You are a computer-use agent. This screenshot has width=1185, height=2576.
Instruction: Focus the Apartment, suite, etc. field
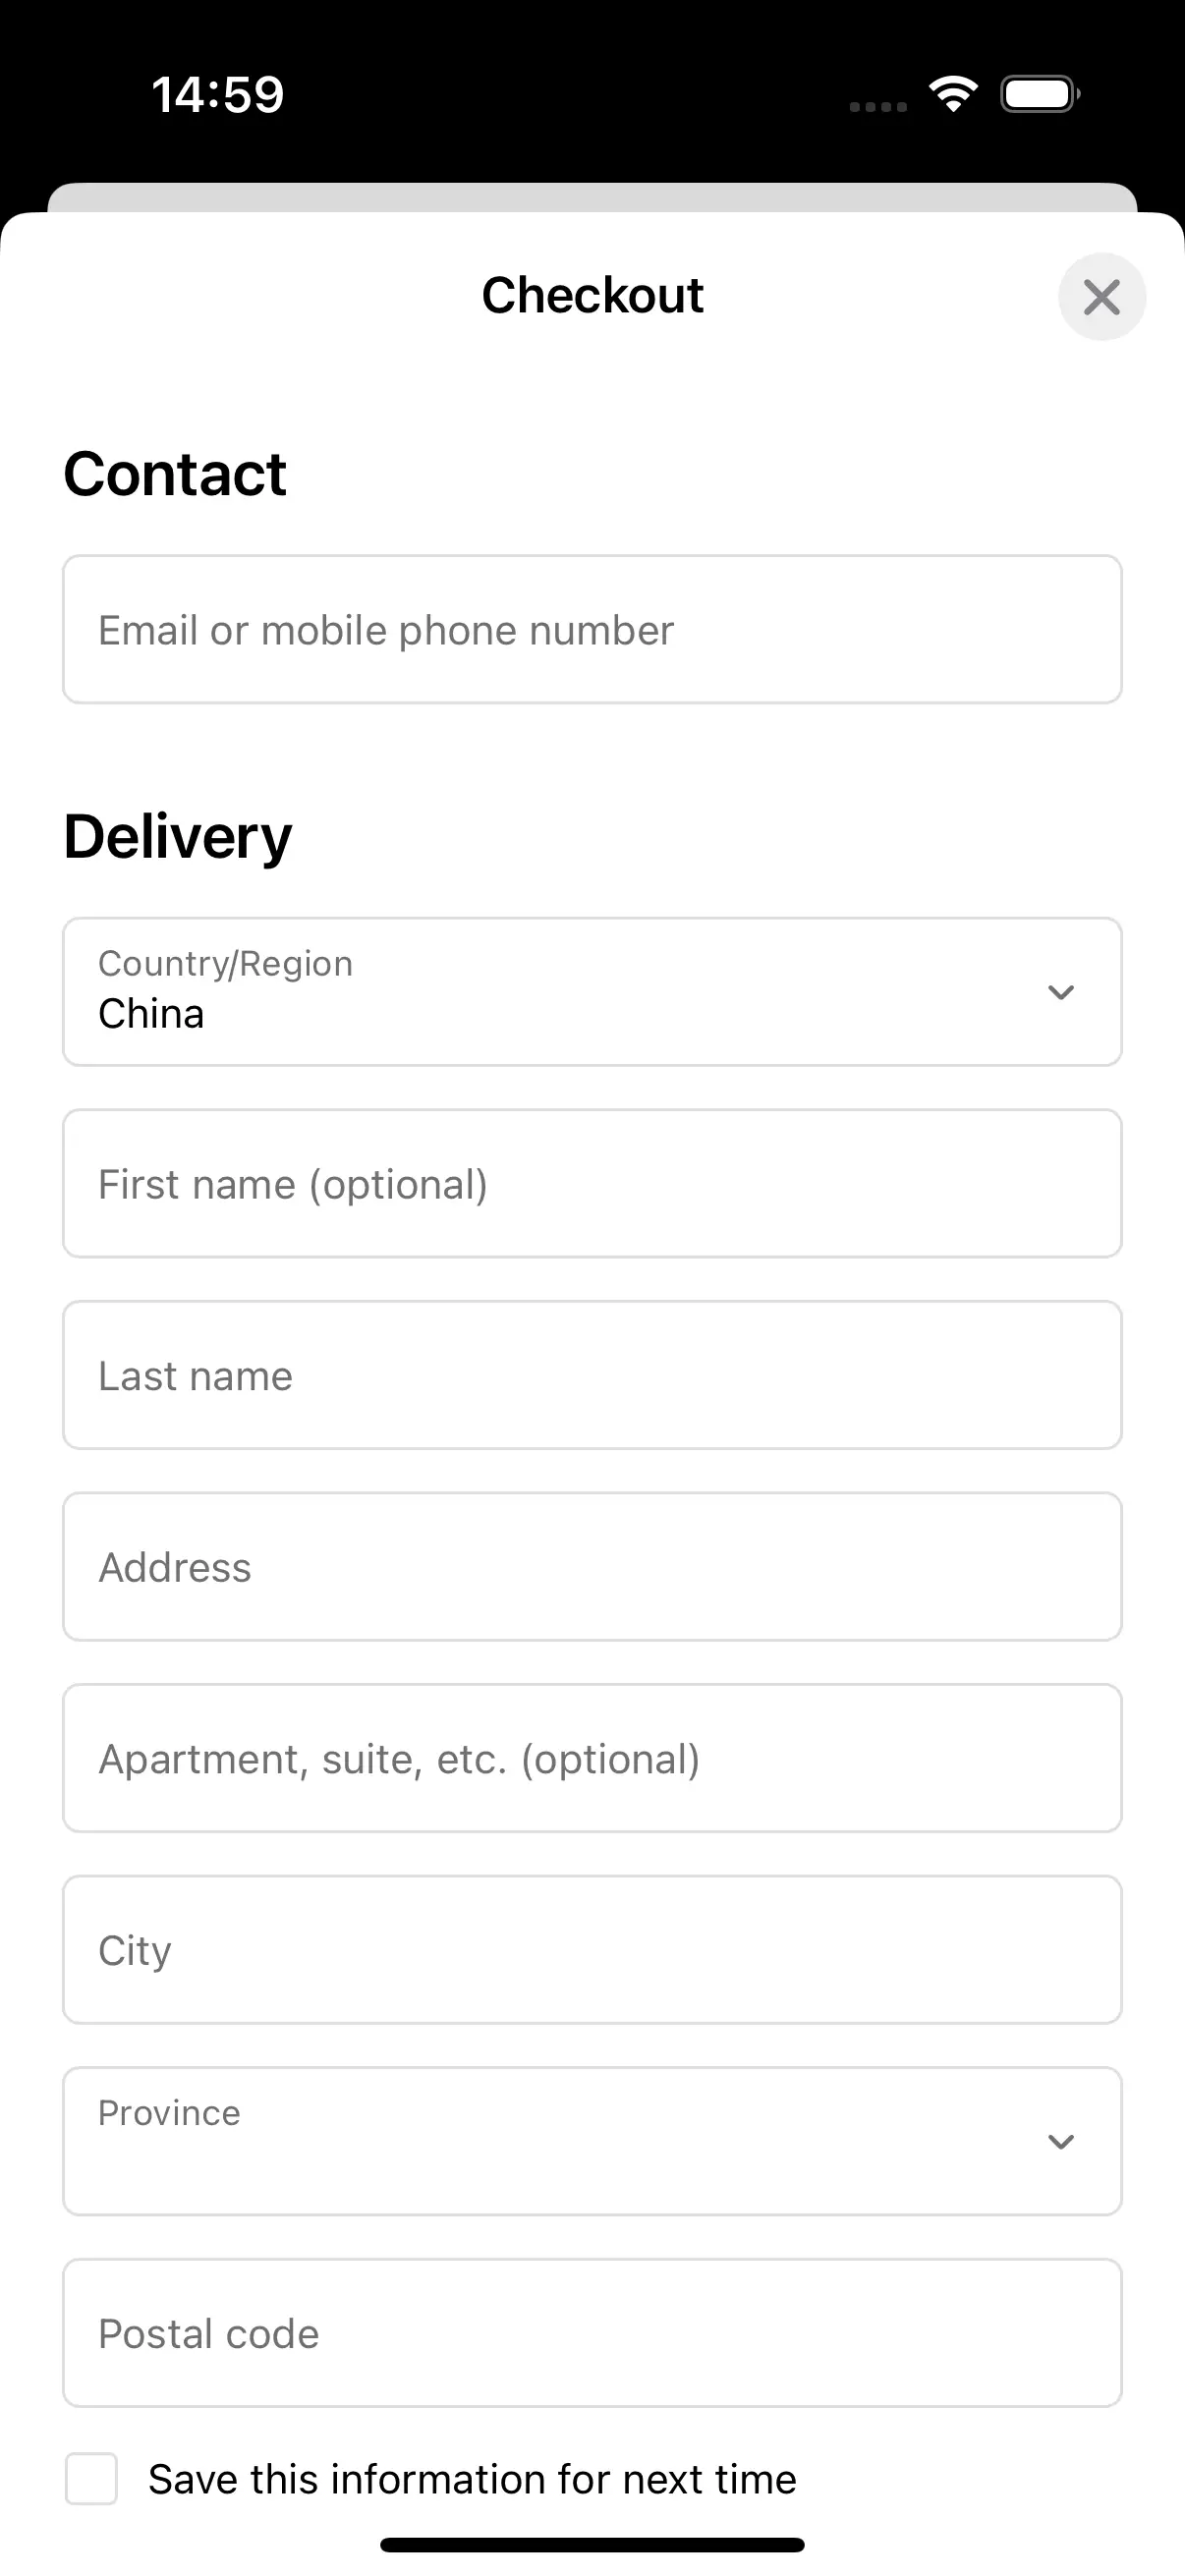point(592,1758)
